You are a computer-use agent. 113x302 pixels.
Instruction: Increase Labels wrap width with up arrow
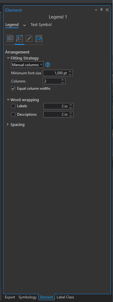tap(70, 105)
